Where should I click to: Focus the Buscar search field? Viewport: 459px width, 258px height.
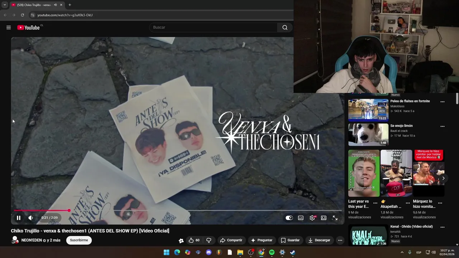[x=214, y=27]
